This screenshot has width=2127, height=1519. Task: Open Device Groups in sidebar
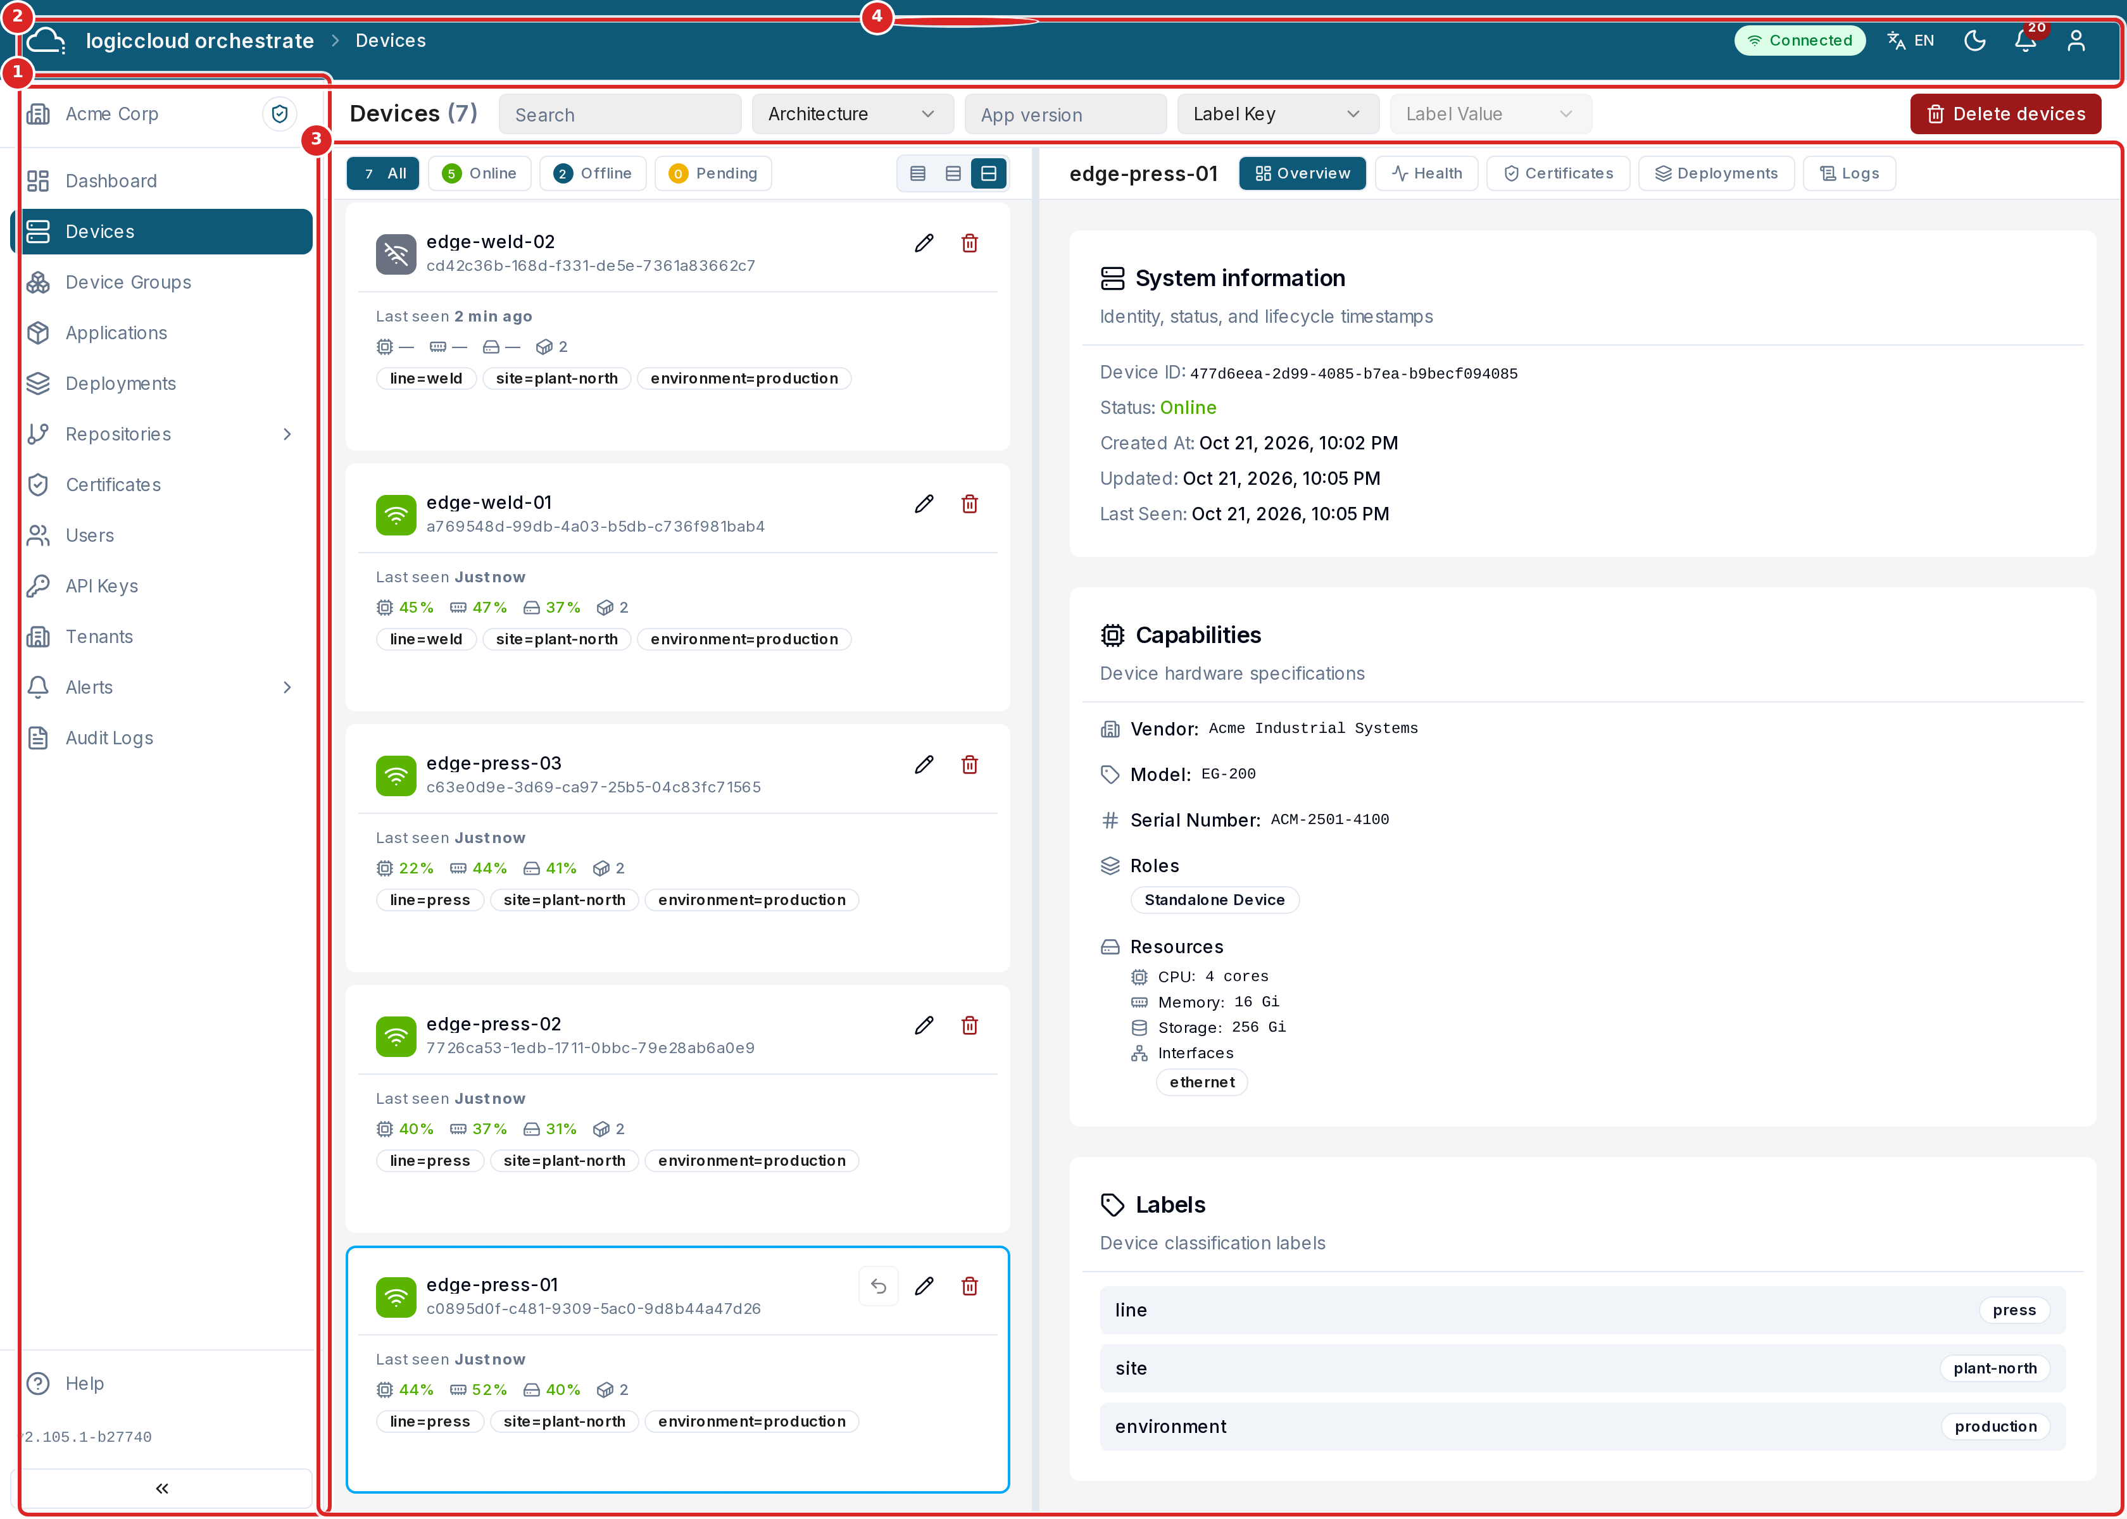click(162, 282)
